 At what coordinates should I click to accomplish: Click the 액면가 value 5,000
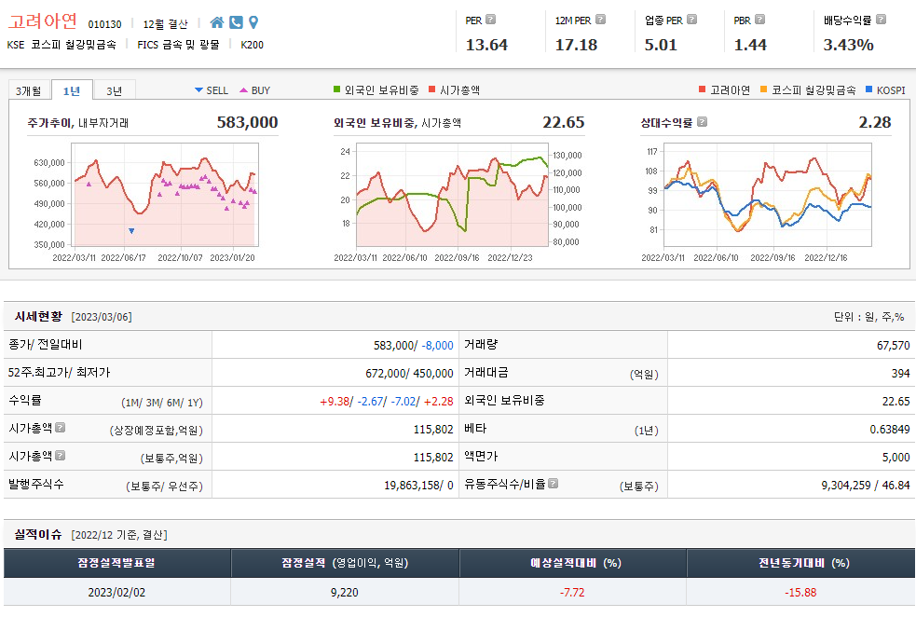pyautogui.click(x=896, y=458)
